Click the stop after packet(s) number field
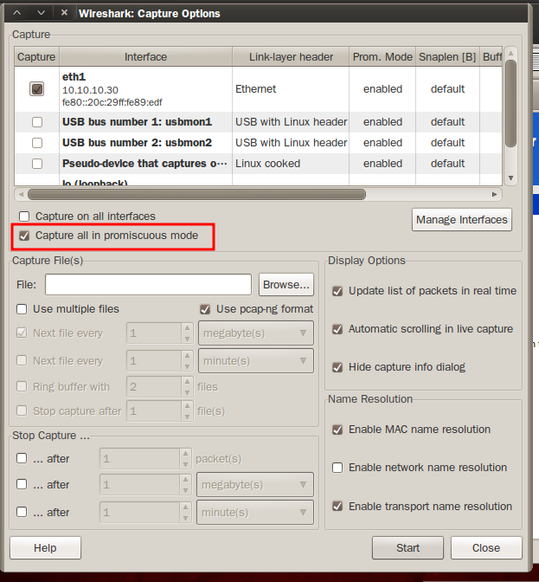This screenshot has width=539, height=582. click(x=140, y=459)
